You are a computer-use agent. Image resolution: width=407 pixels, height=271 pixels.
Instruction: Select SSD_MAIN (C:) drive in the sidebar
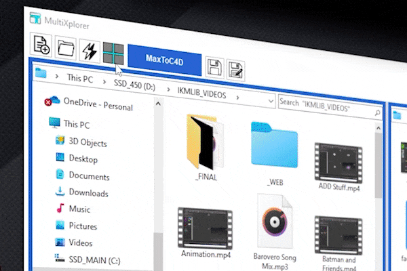[94, 259]
